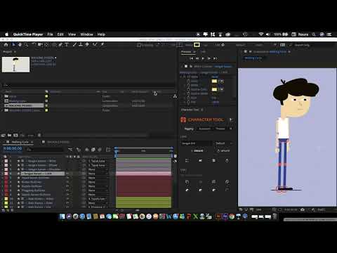Play the preview
This screenshot has height=253, width=337.
coord(203,58)
